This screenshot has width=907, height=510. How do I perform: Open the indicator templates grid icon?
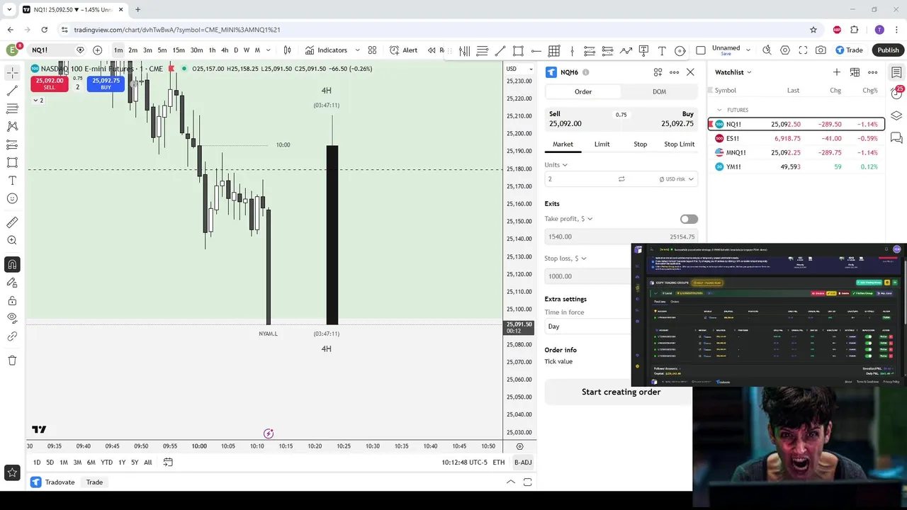pos(372,50)
